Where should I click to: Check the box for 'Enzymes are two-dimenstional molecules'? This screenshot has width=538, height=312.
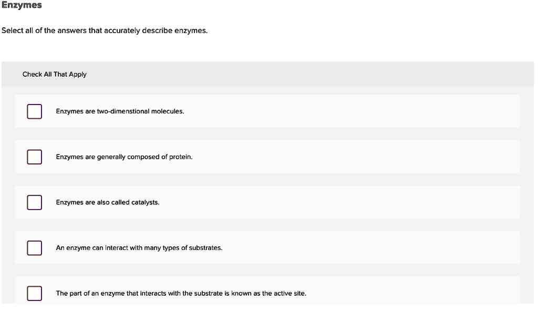pos(34,111)
